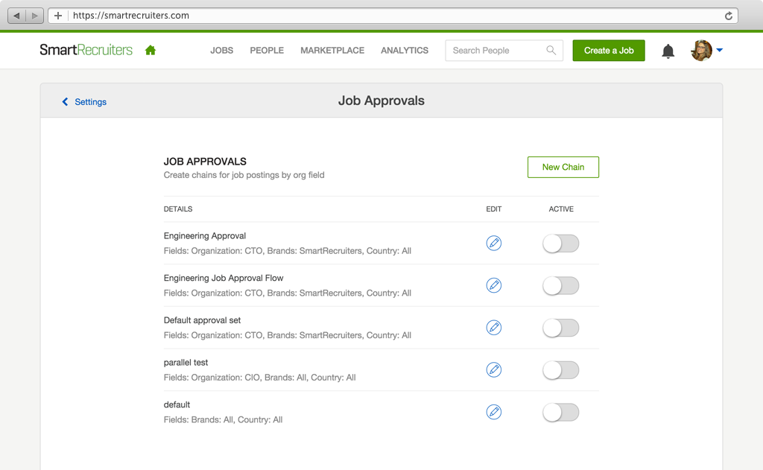Toggle Engineering Job Approval Flow active
Viewport: 763px width, 470px height.
(x=560, y=285)
